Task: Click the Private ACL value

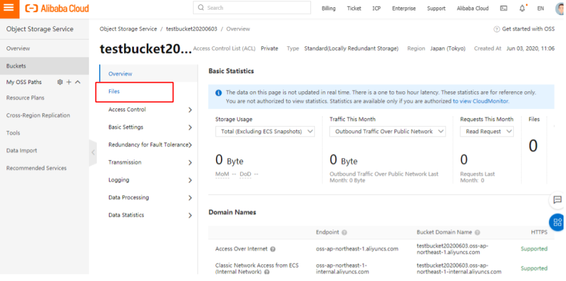Action: point(269,48)
